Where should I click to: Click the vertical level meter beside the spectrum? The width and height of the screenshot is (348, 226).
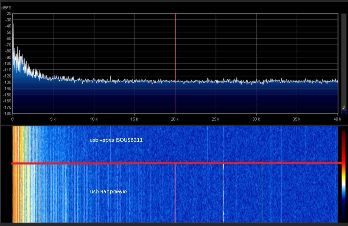pyautogui.click(x=343, y=61)
